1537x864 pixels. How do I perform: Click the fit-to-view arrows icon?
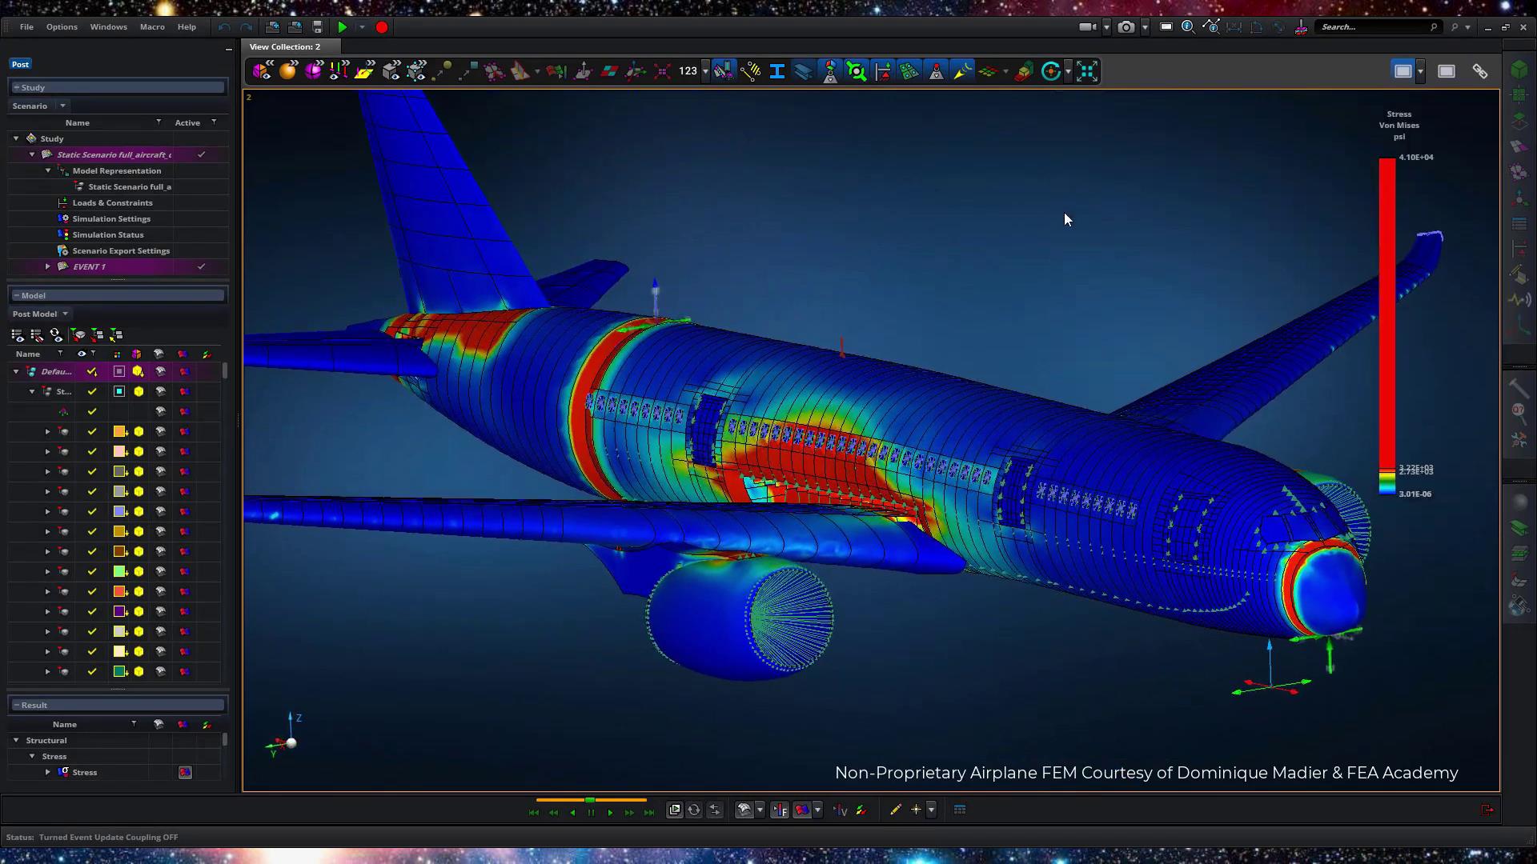pos(1086,71)
